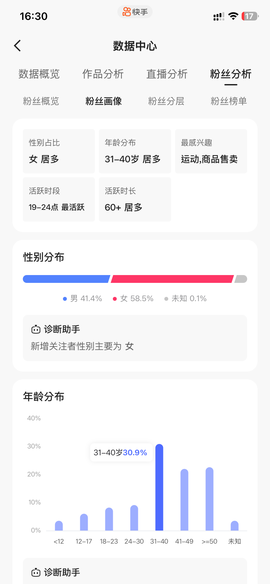Tap the 活跃时段 summary card
The width and height of the screenshot is (270, 584).
tap(59, 199)
